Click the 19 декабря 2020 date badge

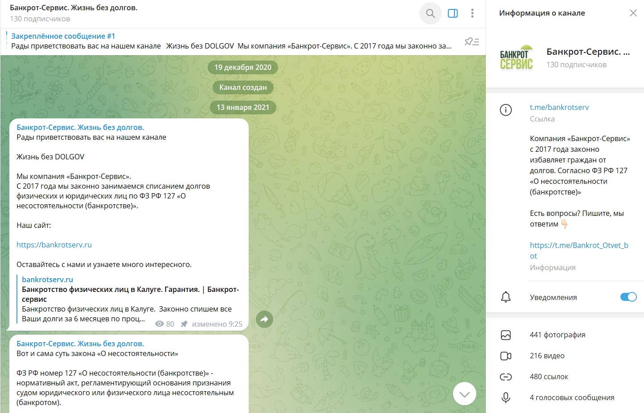click(x=243, y=67)
